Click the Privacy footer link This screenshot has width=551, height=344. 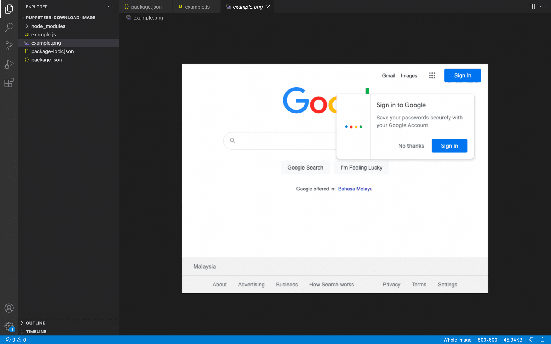point(391,285)
